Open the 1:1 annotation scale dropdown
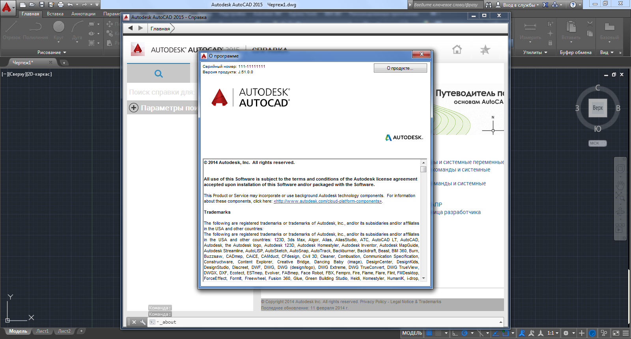631x339 pixels. click(x=553, y=333)
